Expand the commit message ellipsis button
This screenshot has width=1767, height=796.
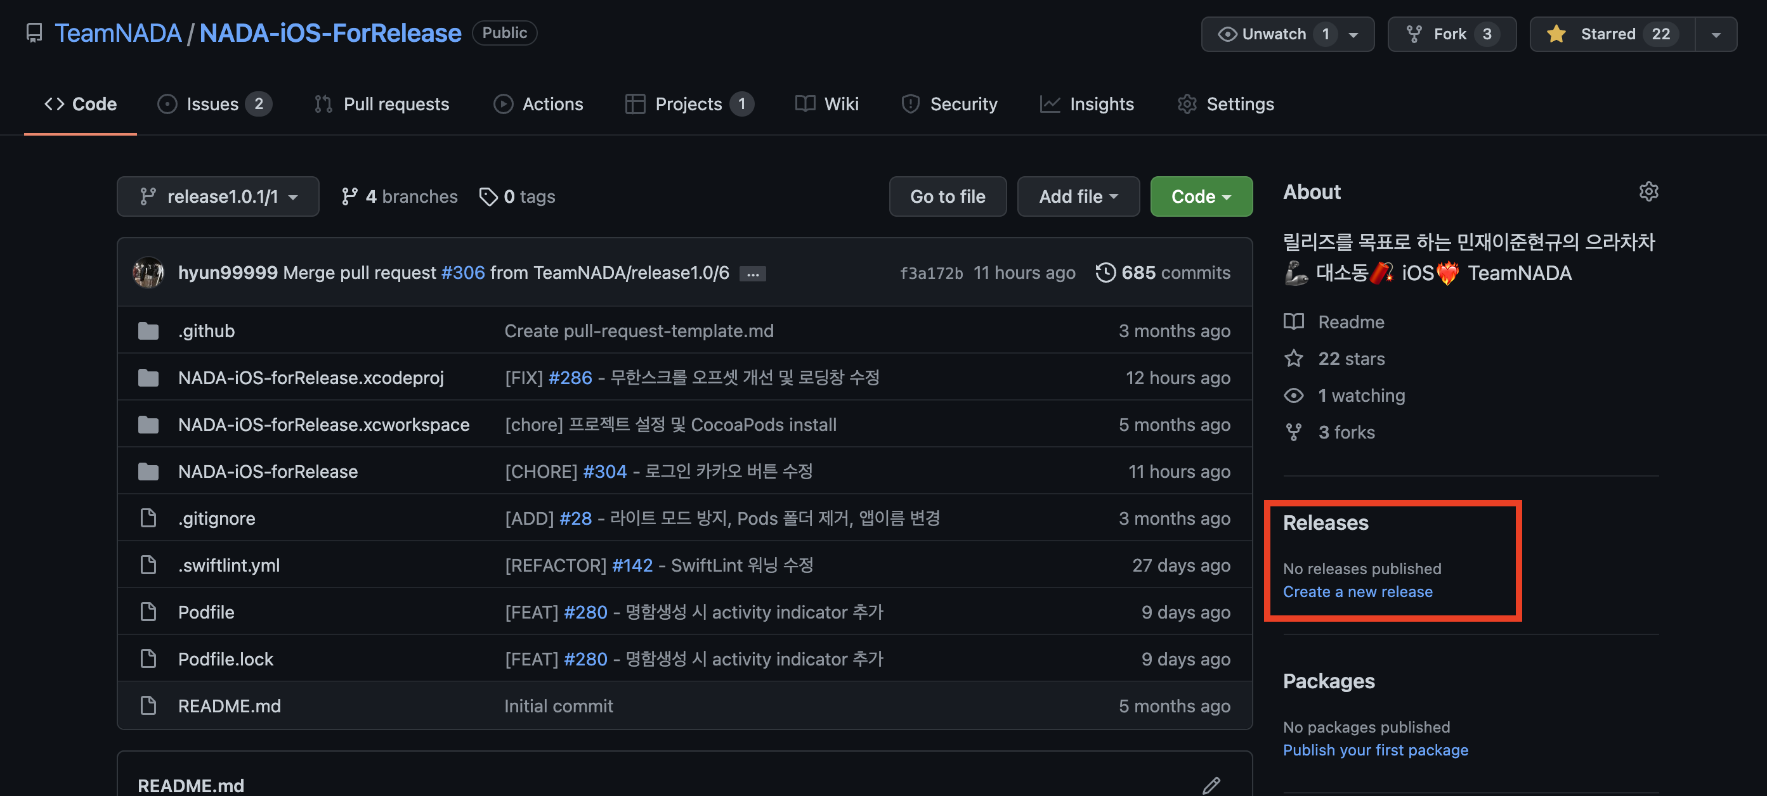(x=752, y=274)
